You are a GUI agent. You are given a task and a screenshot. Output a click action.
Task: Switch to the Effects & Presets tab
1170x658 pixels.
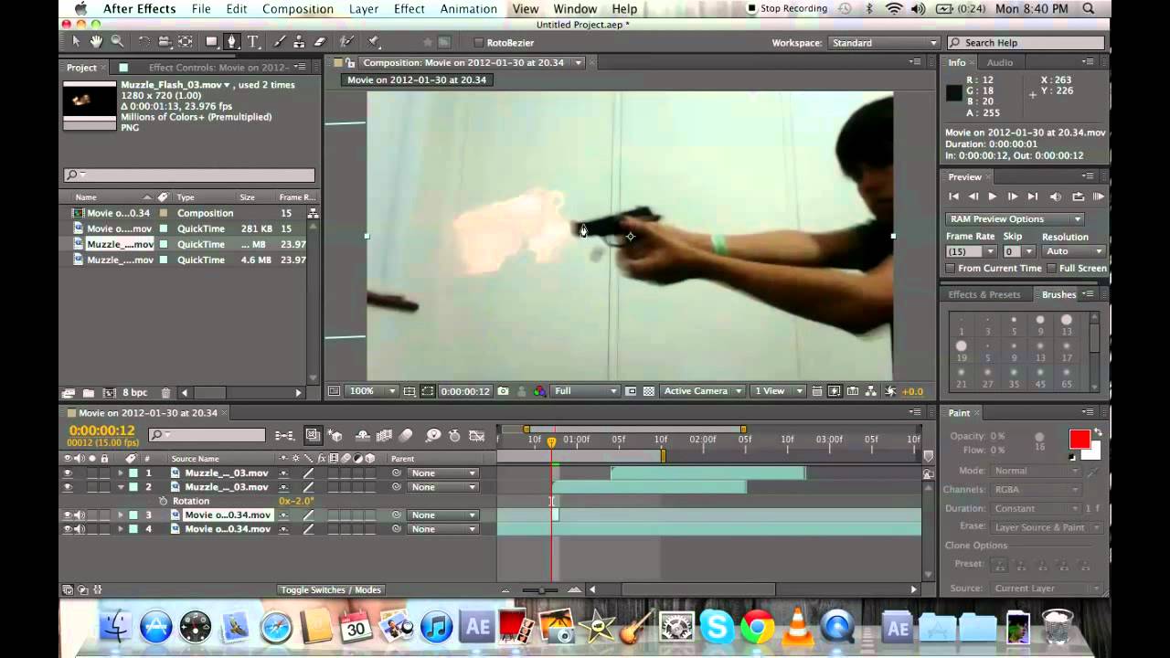pyautogui.click(x=984, y=294)
